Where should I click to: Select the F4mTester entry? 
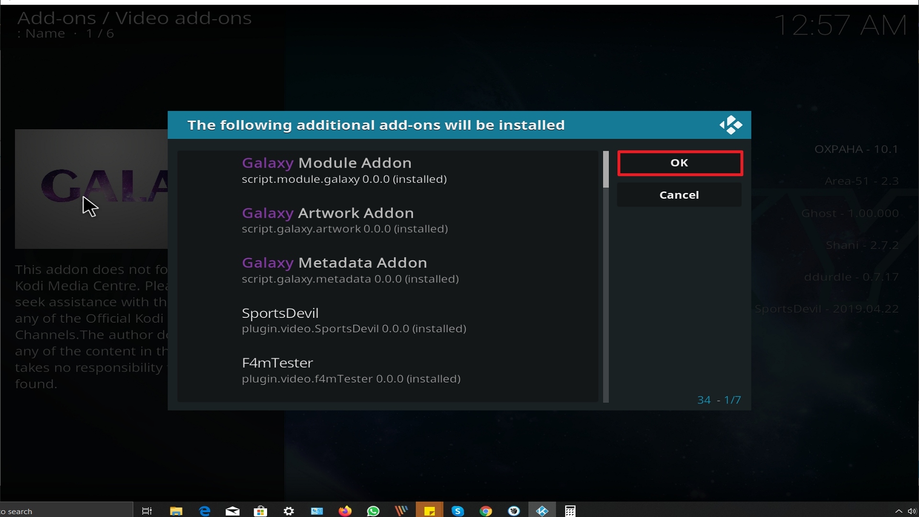(x=388, y=370)
